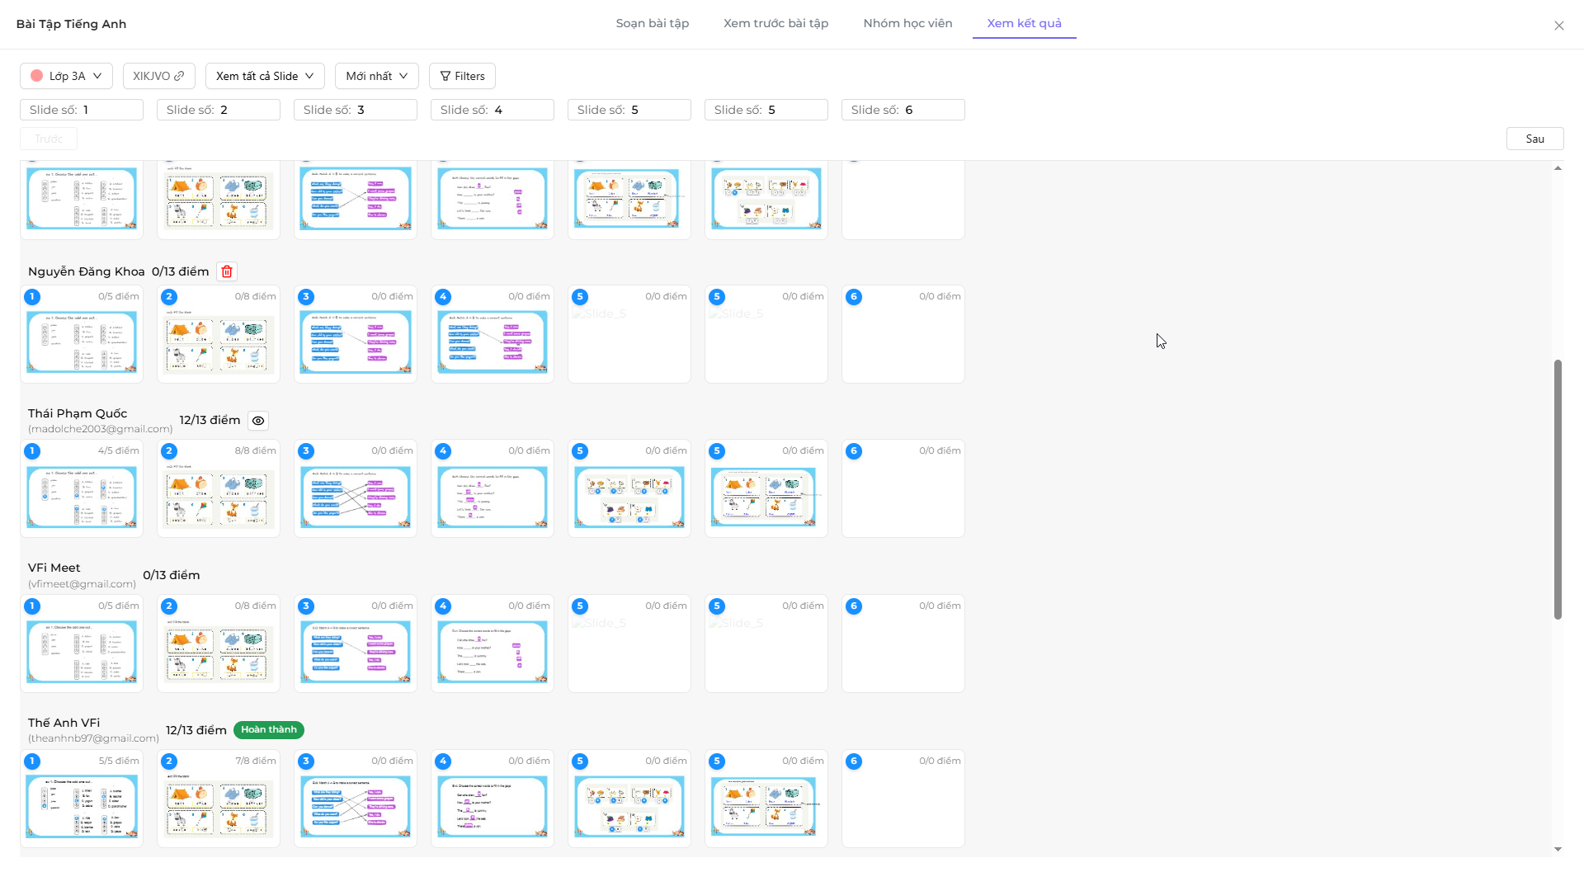1584x891 pixels.
Task: Go to the Xem trước bài tập tab
Action: [x=775, y=23]
